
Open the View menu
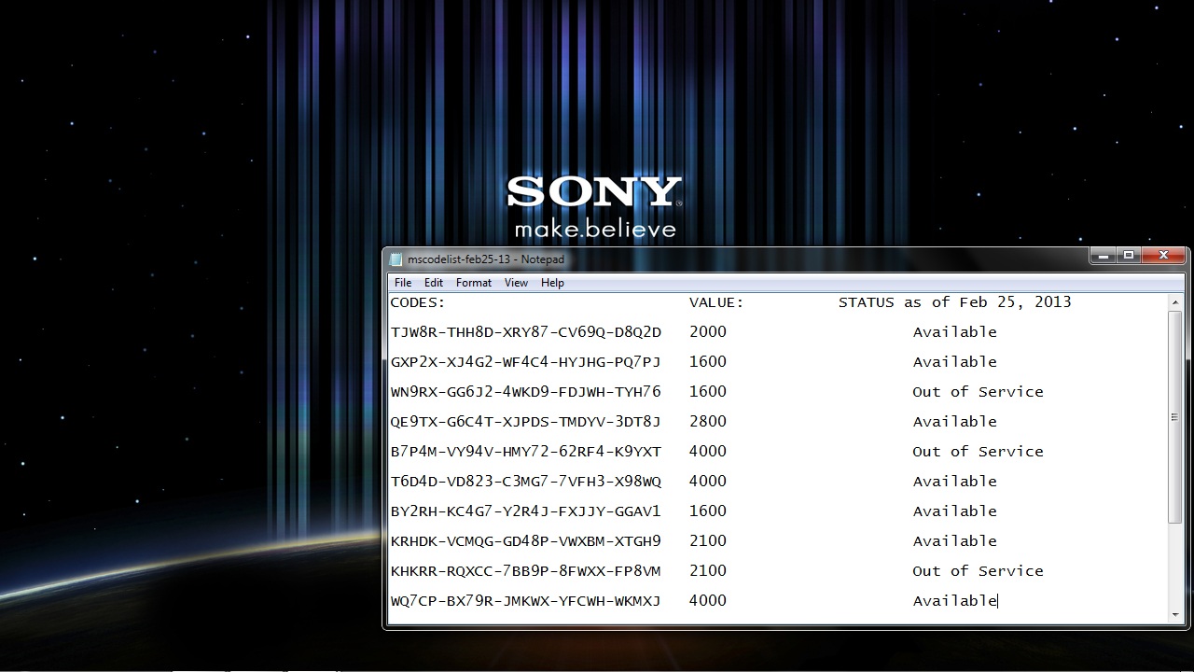click(516, 283)
